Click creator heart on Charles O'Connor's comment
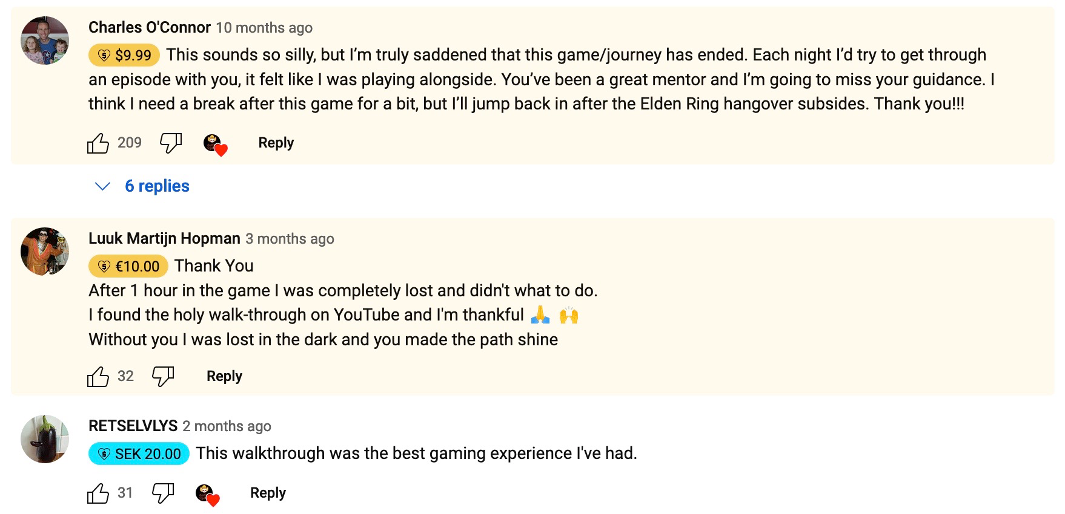The image size is (1065, 514). point(215,145)
